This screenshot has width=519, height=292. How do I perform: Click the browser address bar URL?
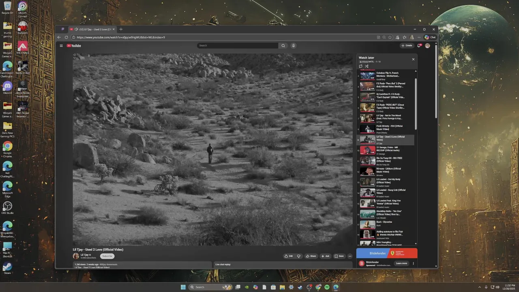[x=120, y=37]
